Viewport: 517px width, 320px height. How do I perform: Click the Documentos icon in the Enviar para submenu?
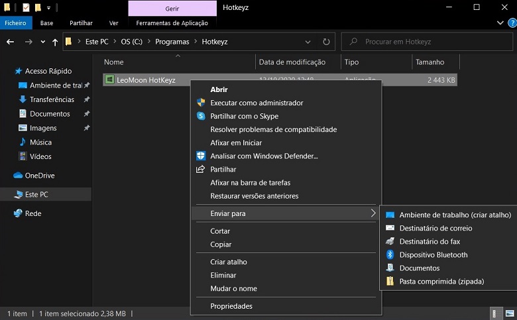pos(390,268)
